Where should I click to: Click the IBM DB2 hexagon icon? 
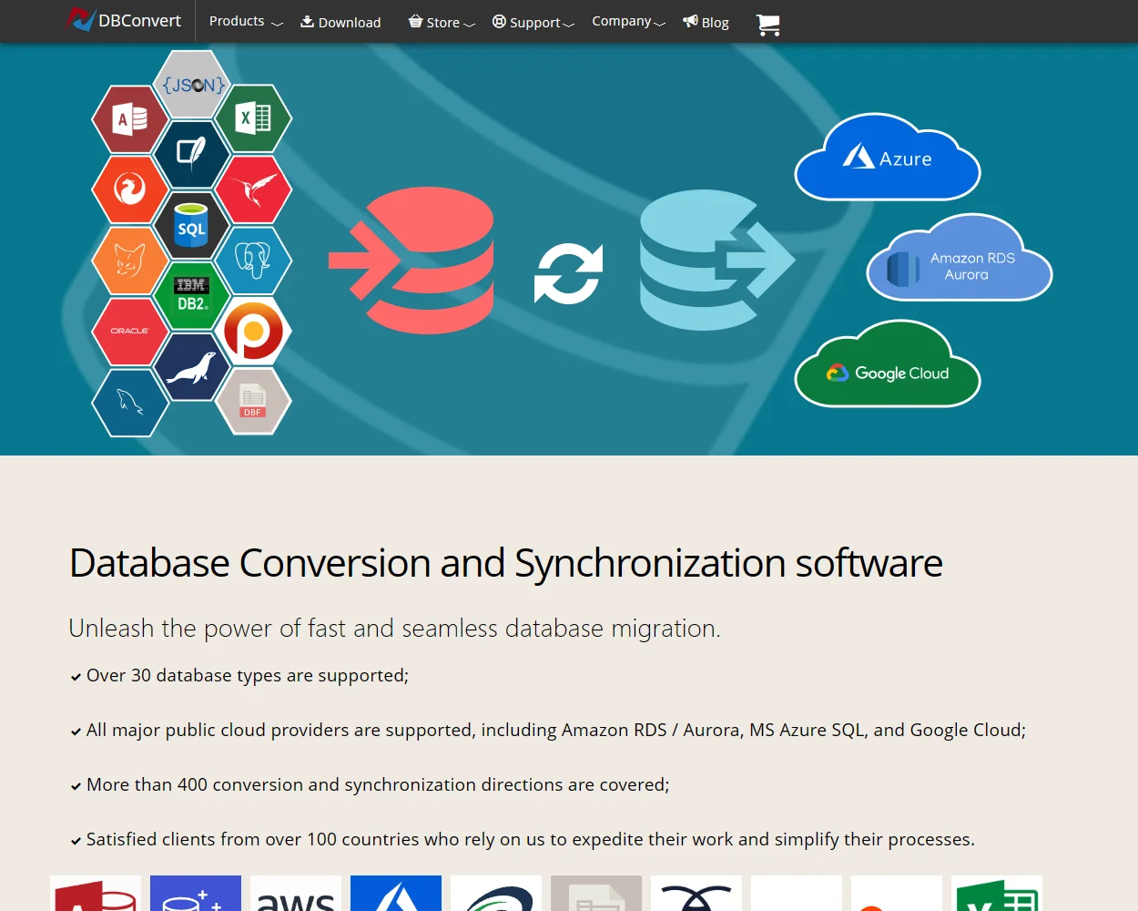pos(192,296)
